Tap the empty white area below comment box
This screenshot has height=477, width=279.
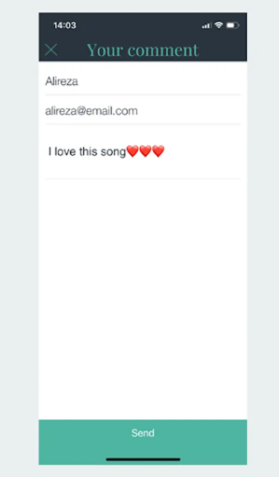pos(143,298)
